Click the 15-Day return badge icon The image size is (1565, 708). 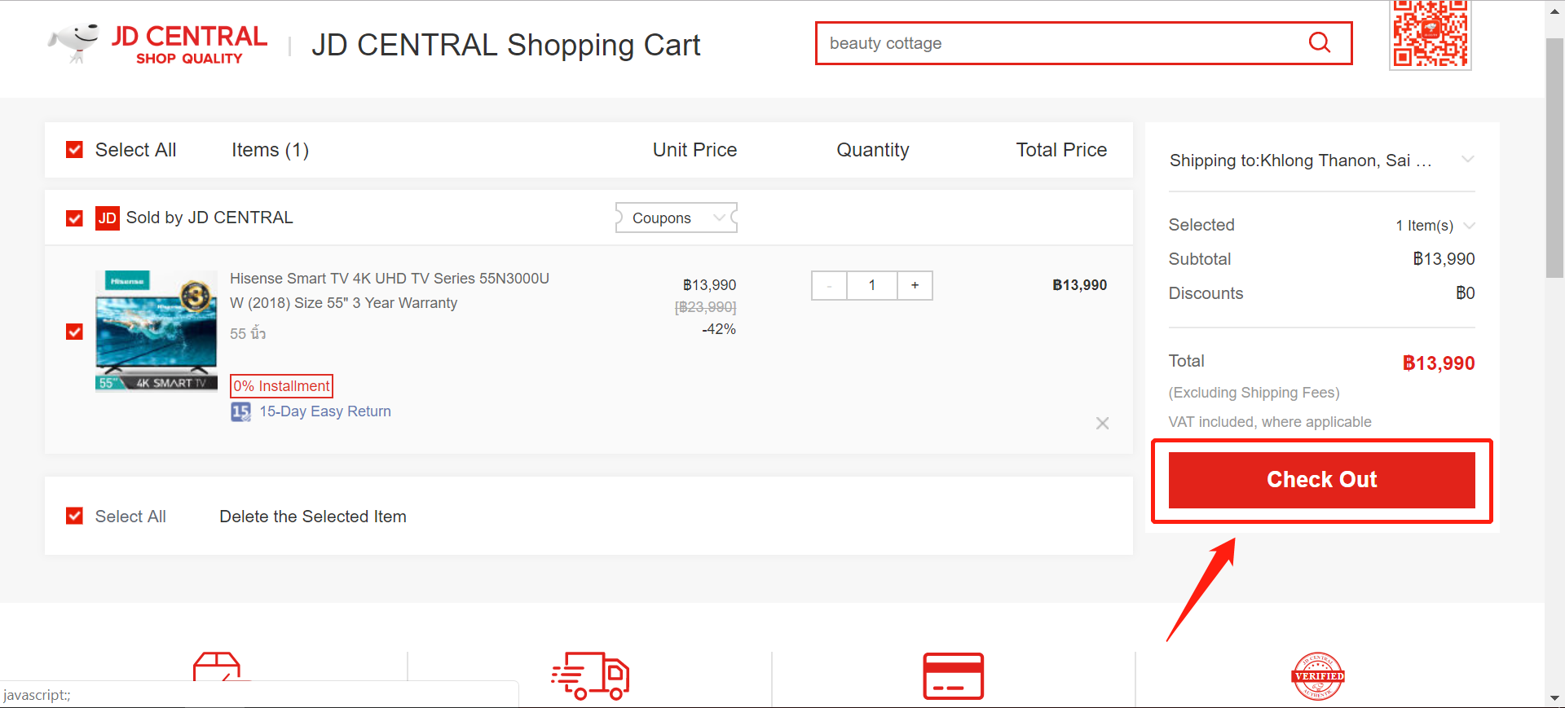pyautogui.click(x=240, y=411)
